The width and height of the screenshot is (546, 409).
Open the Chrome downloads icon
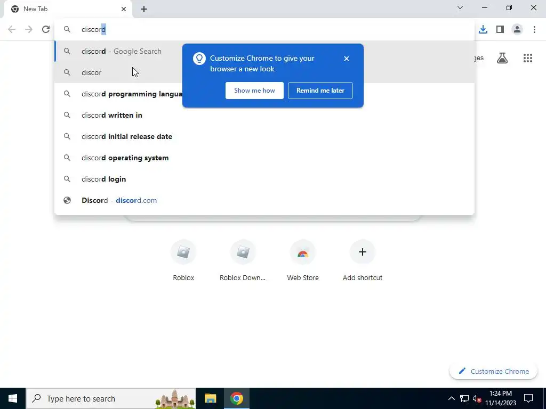pos(483,29)
